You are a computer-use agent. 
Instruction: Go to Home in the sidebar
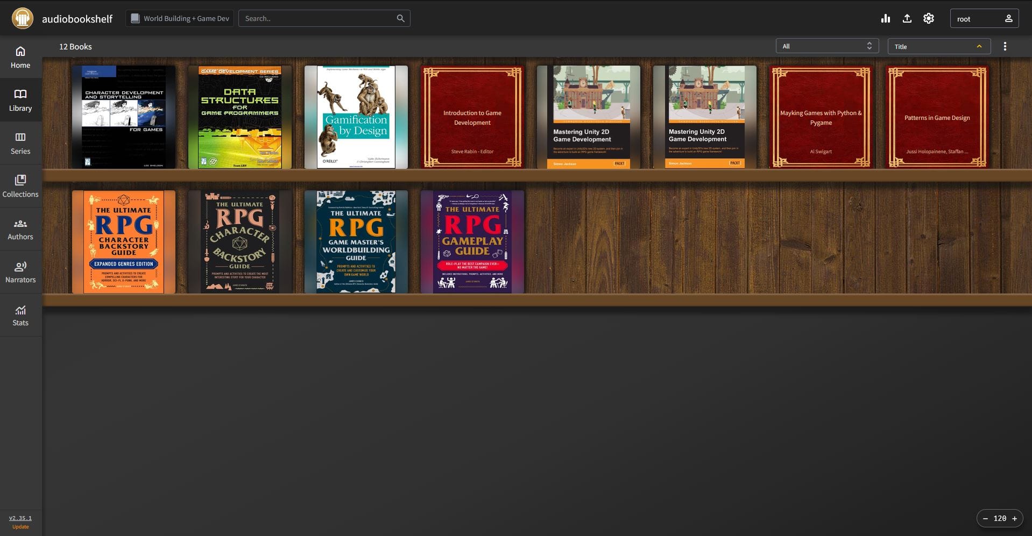pyautogui.click(x=20, y=58)
